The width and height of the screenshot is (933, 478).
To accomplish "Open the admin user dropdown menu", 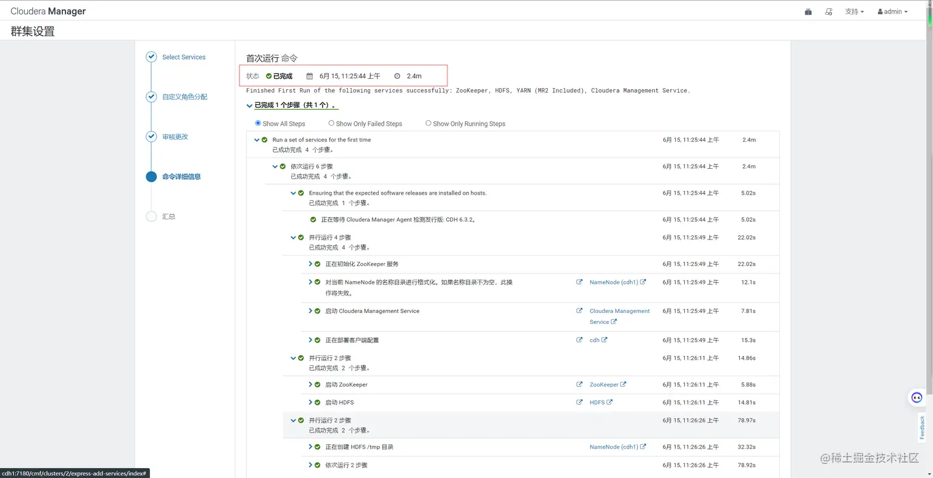I will [x=892, y=12].
